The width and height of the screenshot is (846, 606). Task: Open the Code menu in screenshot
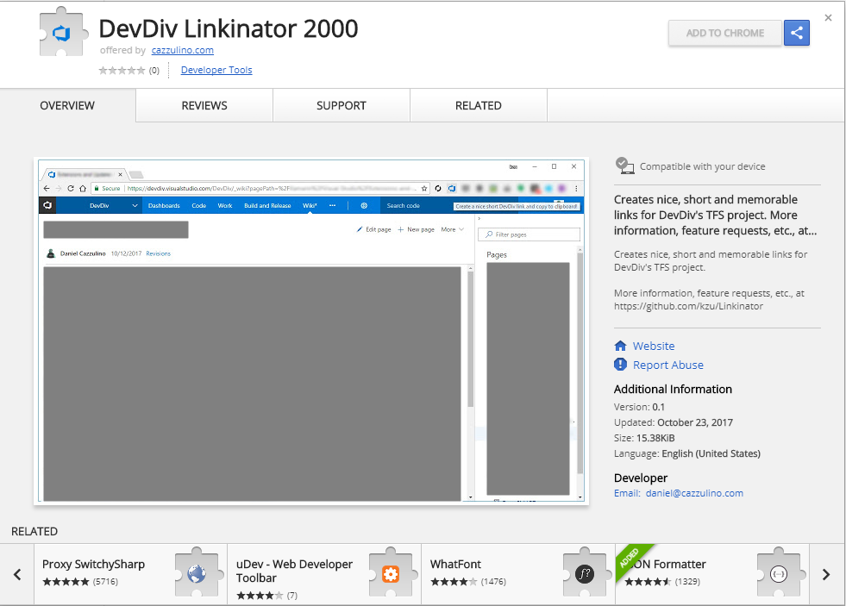(199, 206)
